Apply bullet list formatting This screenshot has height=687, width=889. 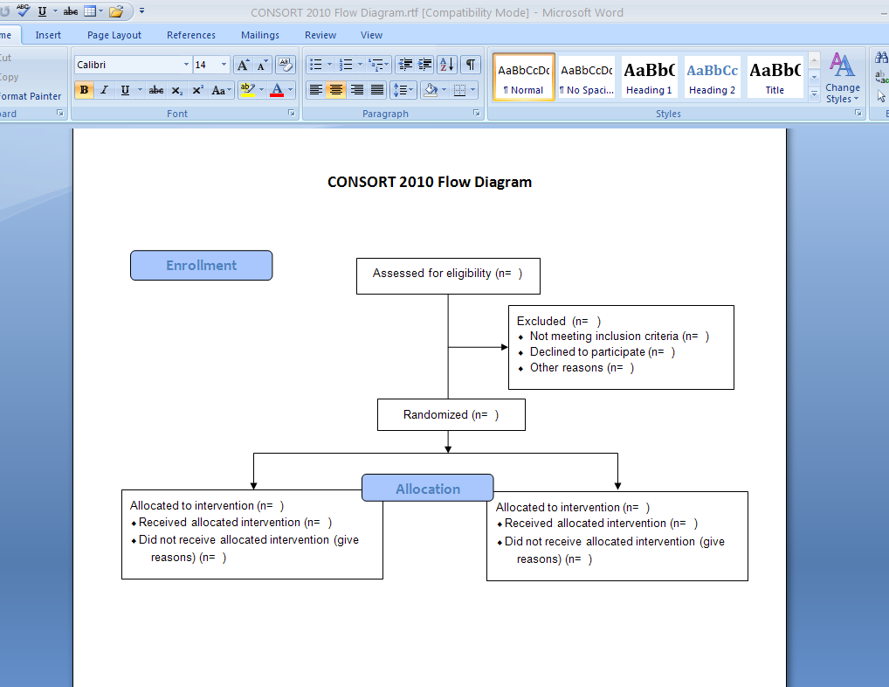tap(316, 65)
